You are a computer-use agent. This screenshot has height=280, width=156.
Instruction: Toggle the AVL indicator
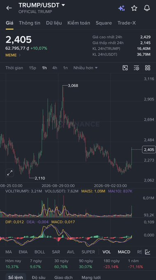pyautogui.click(x=71, y=252)
